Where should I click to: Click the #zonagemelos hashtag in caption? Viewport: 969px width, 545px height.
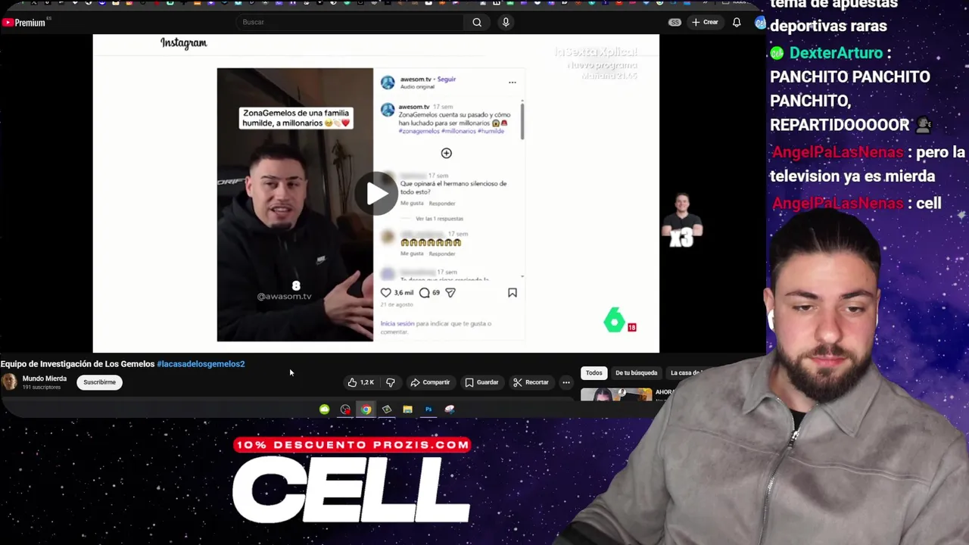coord(419,131)
